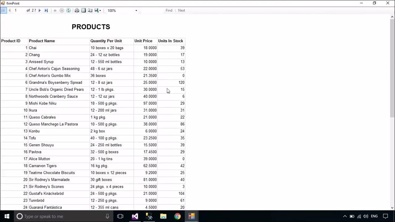The width and height of the screenshot is (395, 222).
Task: Click Chef Anton's Gumbo Mix cell
Action: click(x=59, y=76)
